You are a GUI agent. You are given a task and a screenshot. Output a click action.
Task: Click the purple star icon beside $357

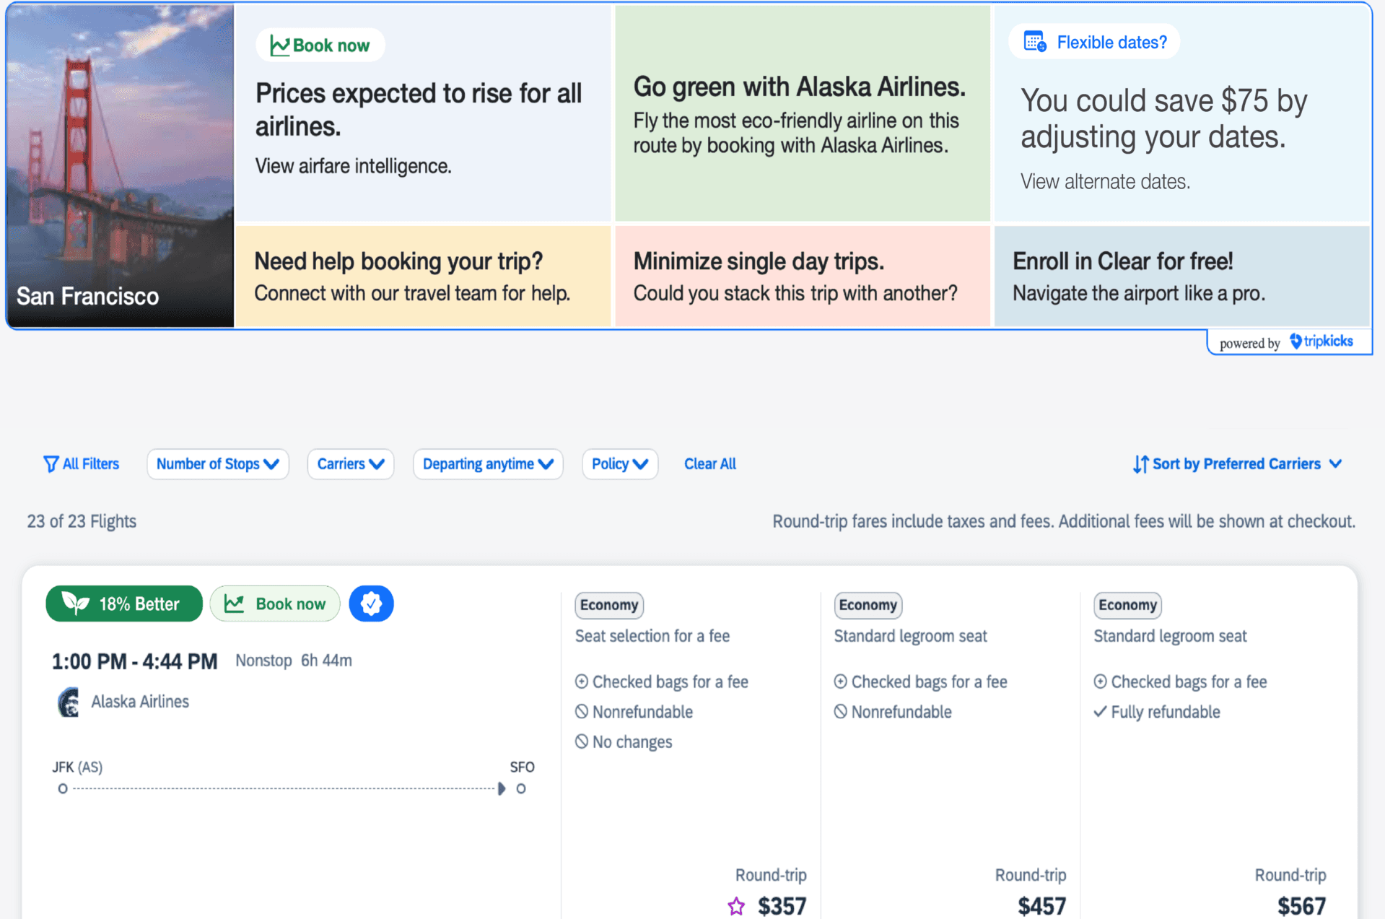tap(735, 906)
